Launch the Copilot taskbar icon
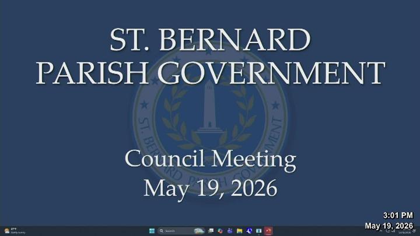 coord(220,231)
